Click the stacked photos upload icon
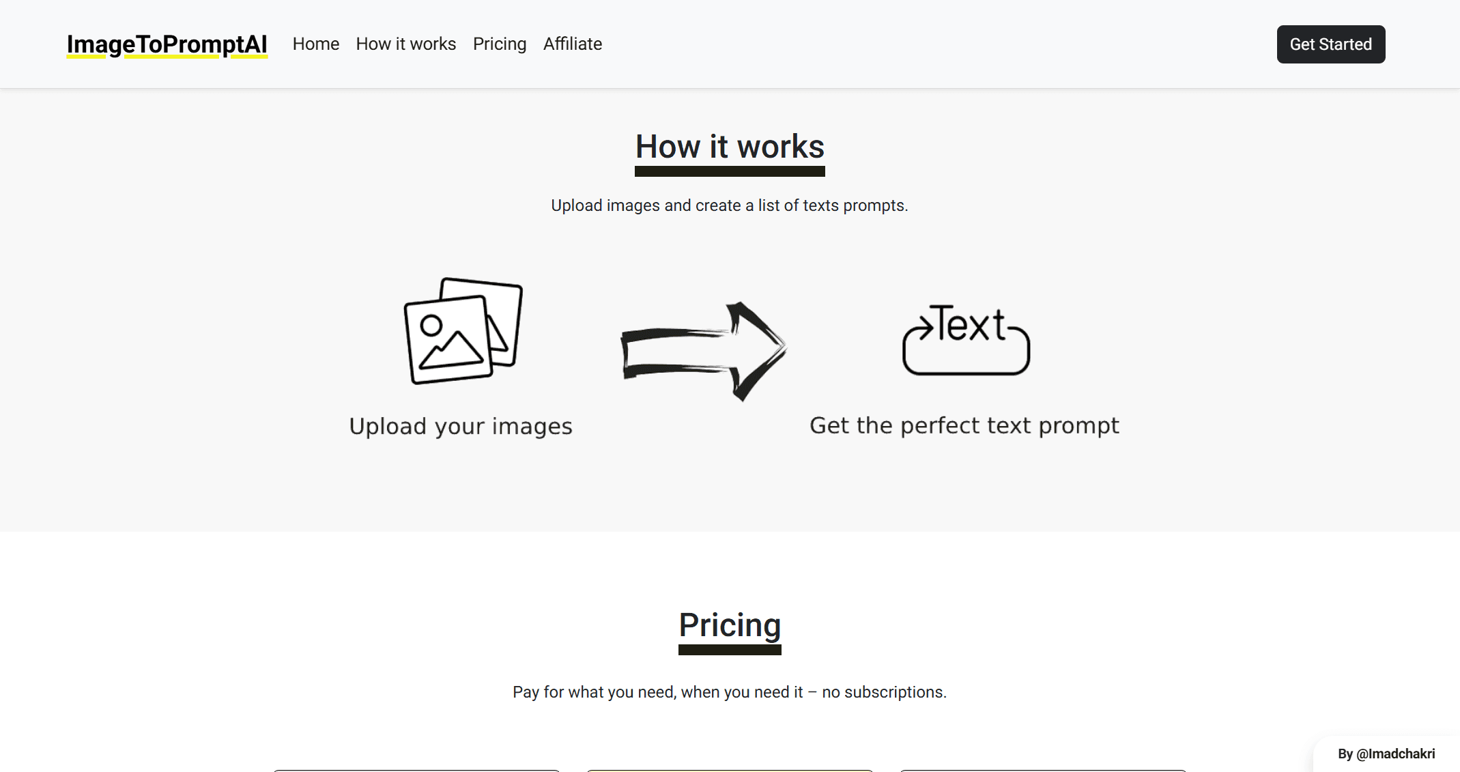Viewport: 1460px width, 772px height. pos(463,331)
